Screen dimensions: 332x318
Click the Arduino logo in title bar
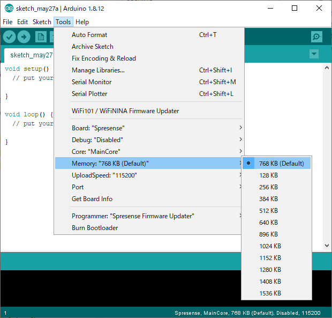coord(9,8)
